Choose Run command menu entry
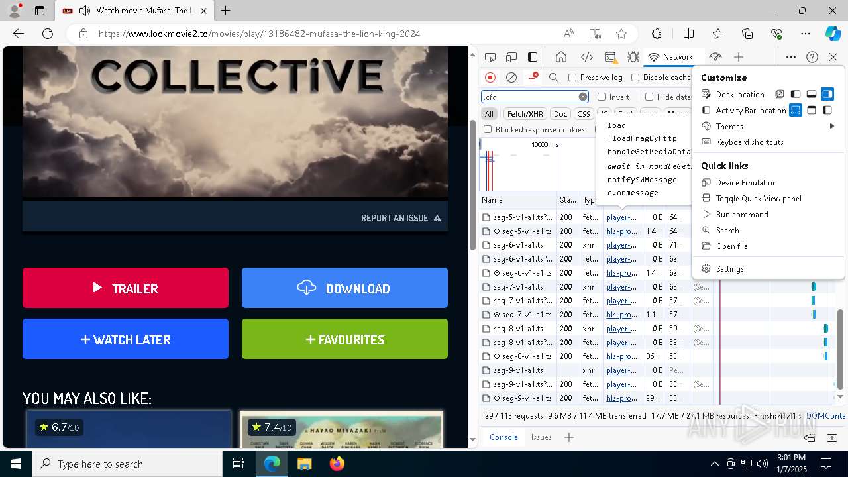This screenshot has height=477, width=848. click(x=768, y=214)
